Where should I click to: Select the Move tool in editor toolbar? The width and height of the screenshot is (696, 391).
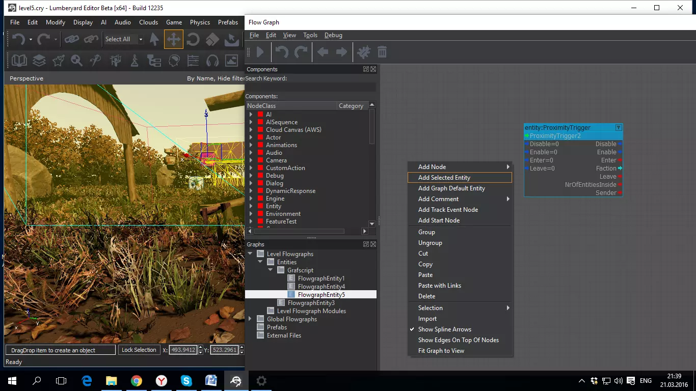click(174, 39)
